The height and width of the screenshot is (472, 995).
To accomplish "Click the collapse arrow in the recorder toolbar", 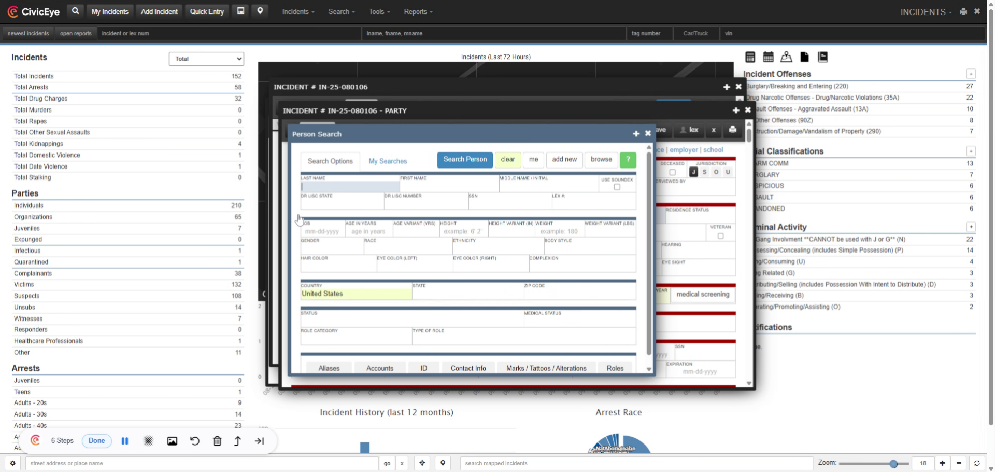I will [x=260, y=441].
